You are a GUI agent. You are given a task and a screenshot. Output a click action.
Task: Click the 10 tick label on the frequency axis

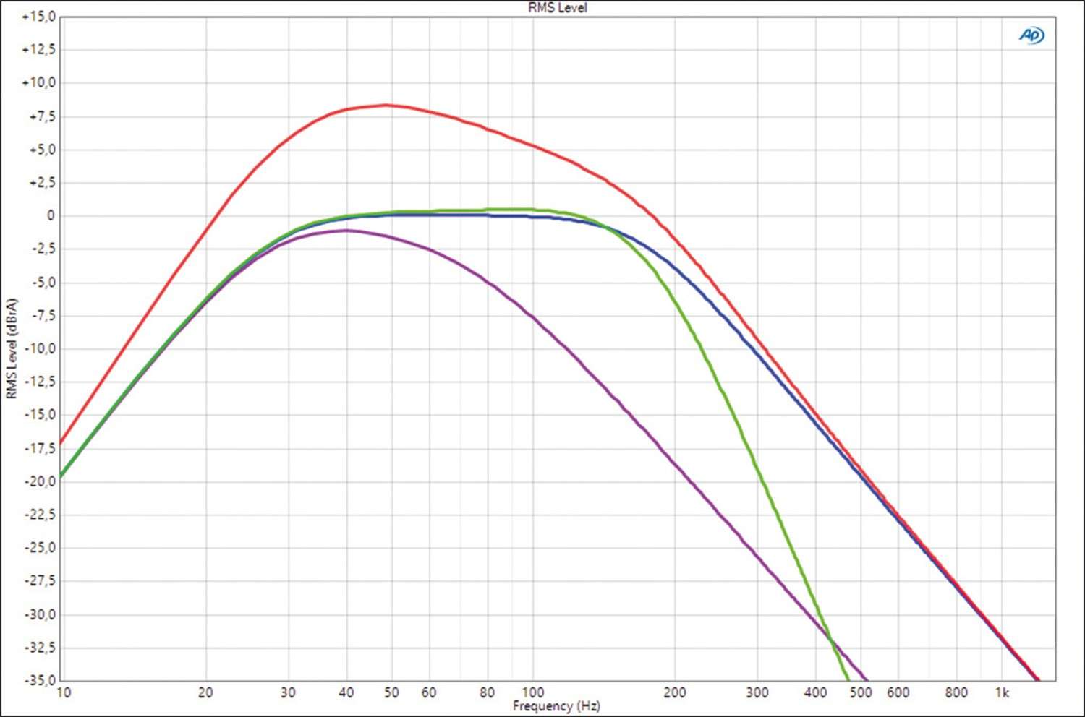[64, 692]
